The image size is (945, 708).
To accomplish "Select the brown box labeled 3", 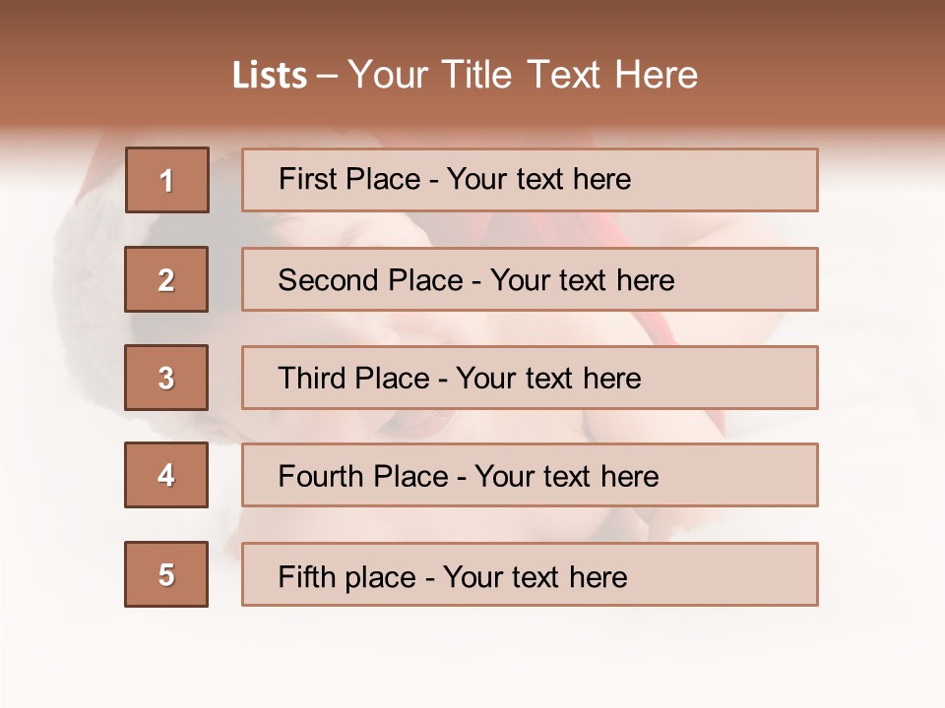I will coord(166,378).
